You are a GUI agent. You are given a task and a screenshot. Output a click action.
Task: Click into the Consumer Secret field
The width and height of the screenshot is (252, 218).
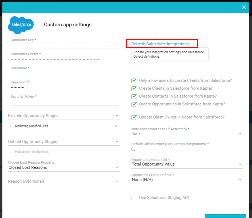pos(65,59)
